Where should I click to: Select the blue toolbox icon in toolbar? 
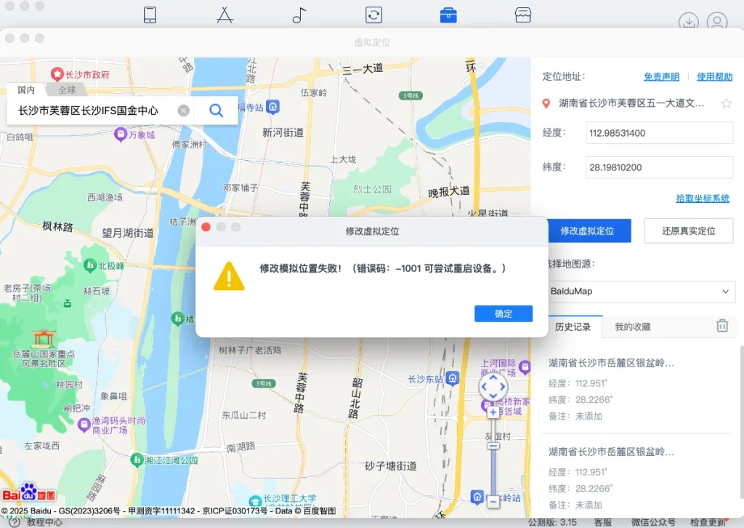pyautogui.click(x=448, y=15)
